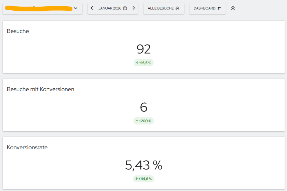This screenshot has height=191, width=287.
Task: Click the conversions value 6
Action: (x=144, y=107)
